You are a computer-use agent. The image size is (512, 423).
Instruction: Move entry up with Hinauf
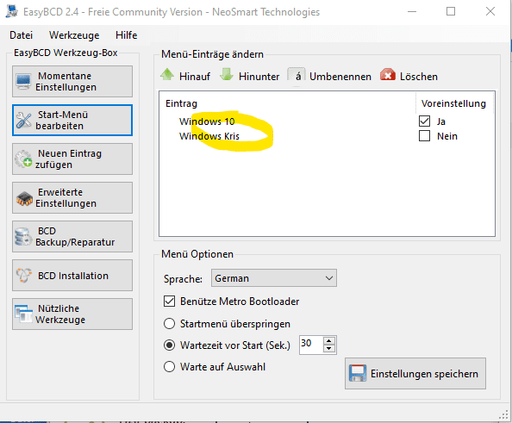[x=185, y=76]
